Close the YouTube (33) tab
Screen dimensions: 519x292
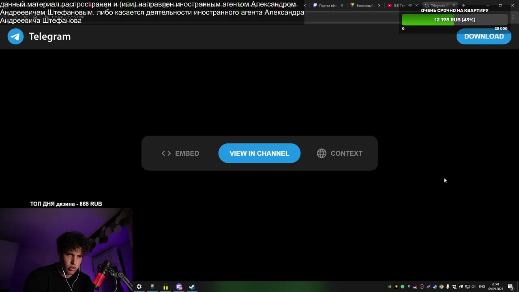click(x=416, y=5)
